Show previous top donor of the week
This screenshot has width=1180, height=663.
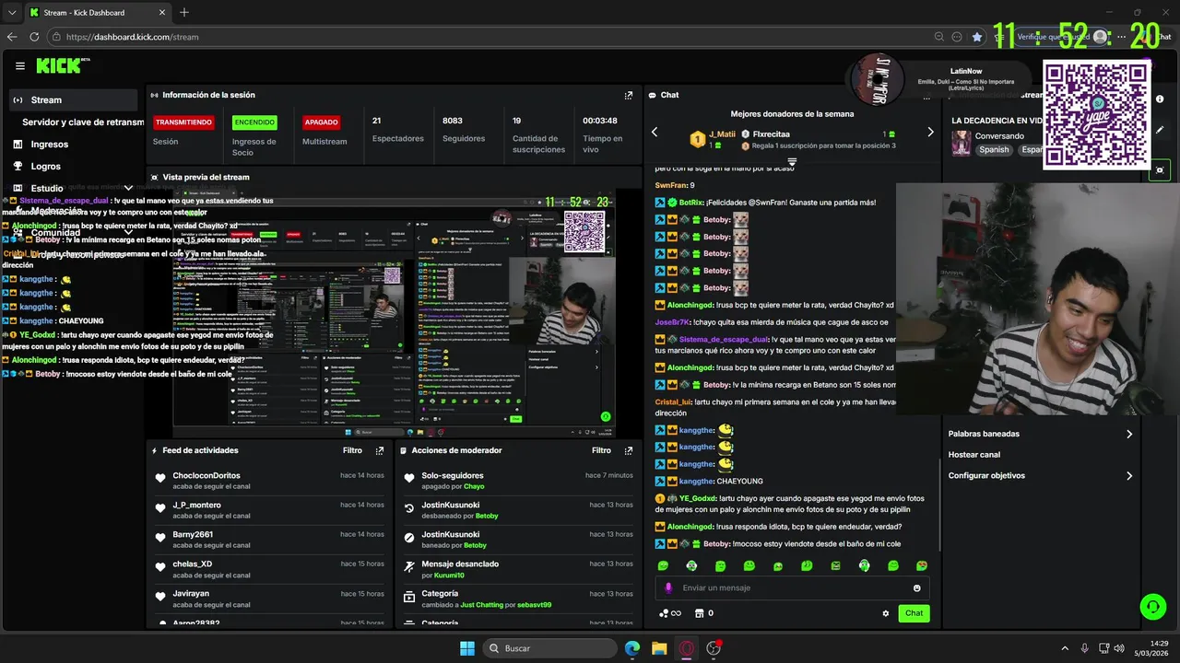(655, 132)
